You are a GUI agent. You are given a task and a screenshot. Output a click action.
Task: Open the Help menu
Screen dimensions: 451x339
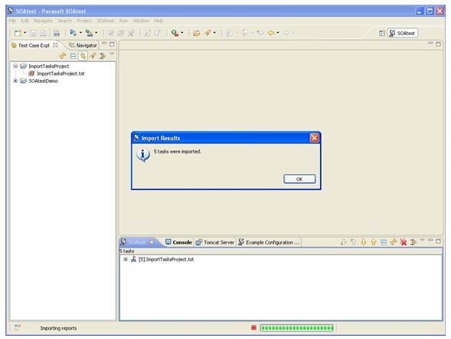tap(159, 21)
